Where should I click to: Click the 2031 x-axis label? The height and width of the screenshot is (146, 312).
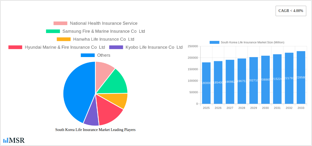pos(277,108)
